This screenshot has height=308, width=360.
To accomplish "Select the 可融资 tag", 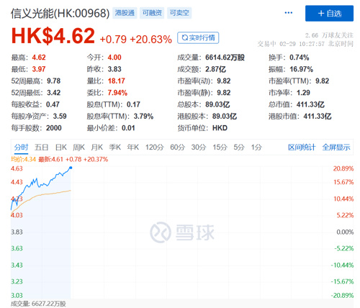I will pyautogui.click(x=152, y=13).
